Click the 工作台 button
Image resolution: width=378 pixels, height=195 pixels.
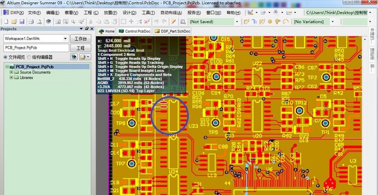point(80,39)
